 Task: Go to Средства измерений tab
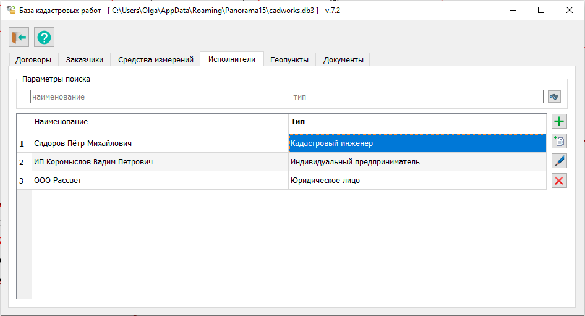(156, 60)
